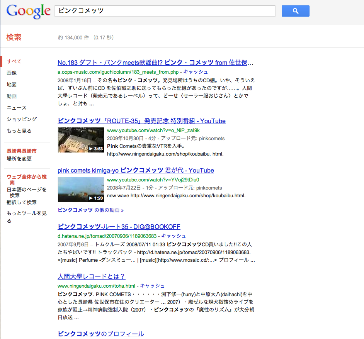Click the a.oops-music.com green URL text

pos(118,72)
